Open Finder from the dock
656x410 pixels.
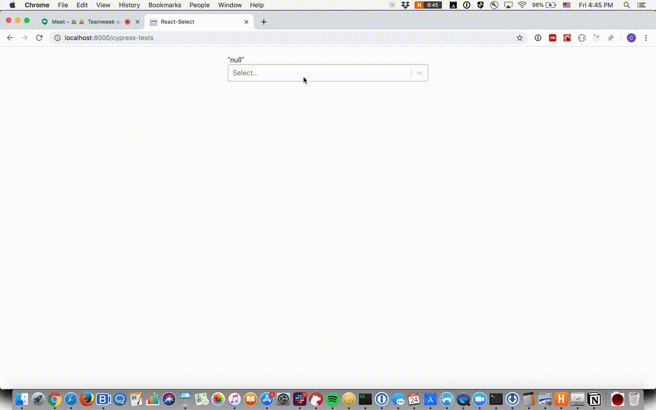pyautogui.click(x=22, y=399)
